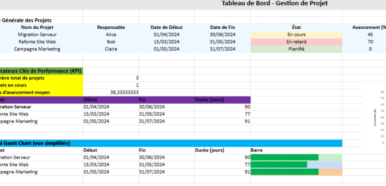Select the title 'Tableau de Bord - Gestion de Projet'
The image size is (386, 186).
coord(275,3)
